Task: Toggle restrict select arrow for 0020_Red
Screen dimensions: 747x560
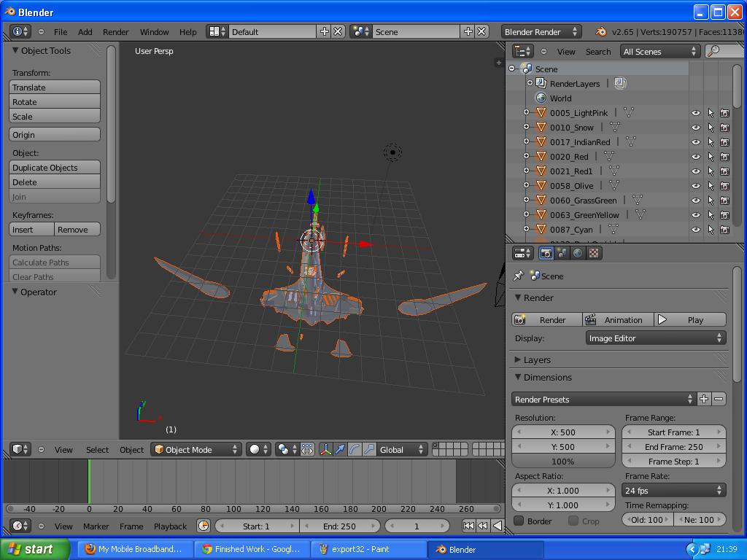Action: [x=711, y=157]
